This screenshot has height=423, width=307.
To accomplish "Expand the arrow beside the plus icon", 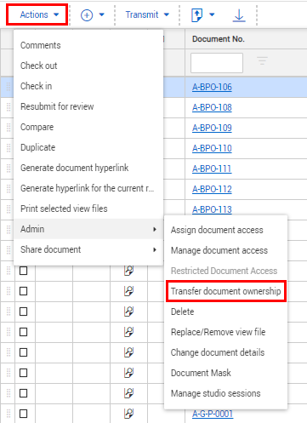I will click(x=102, y=14).
